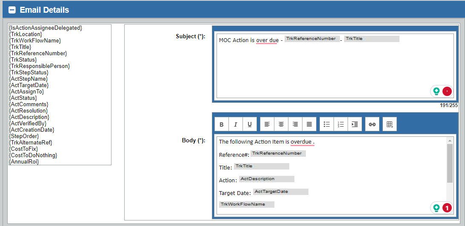Insert table in body editor
Viewport: 465px width, 226px height.
(x=390, y=124)
